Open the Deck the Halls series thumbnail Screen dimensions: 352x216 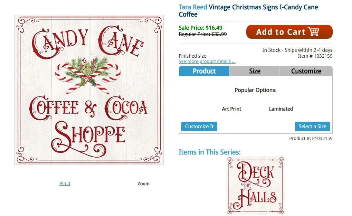coord(255,186)
